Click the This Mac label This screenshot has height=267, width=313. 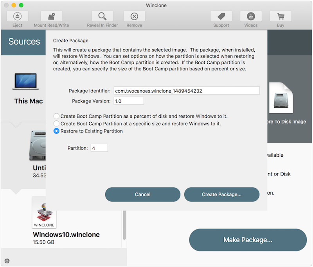pyautogui.click(x=29, y=101)
